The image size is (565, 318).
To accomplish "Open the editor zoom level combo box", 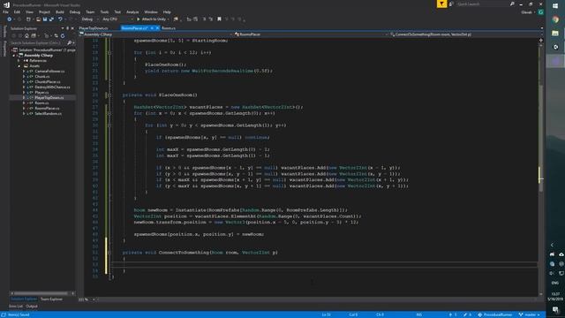I will click(x=87, y=299).
